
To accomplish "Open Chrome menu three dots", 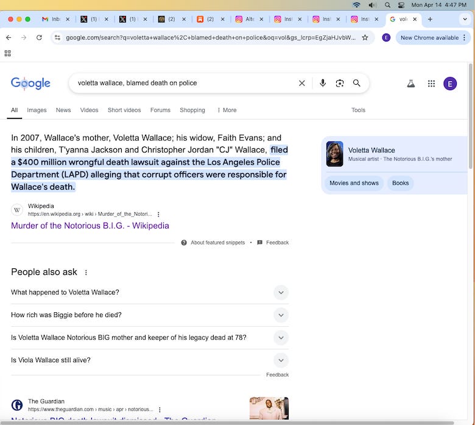I will [x=465, y=38].
